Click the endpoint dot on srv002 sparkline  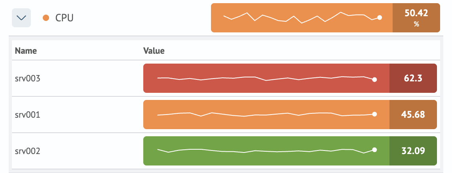coord(374,150)
